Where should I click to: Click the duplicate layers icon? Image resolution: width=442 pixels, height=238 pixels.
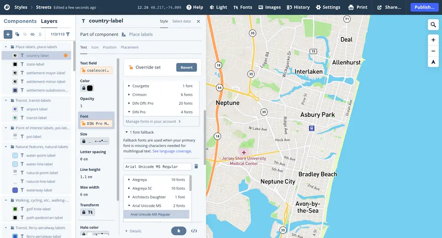[x=17, y=34]
